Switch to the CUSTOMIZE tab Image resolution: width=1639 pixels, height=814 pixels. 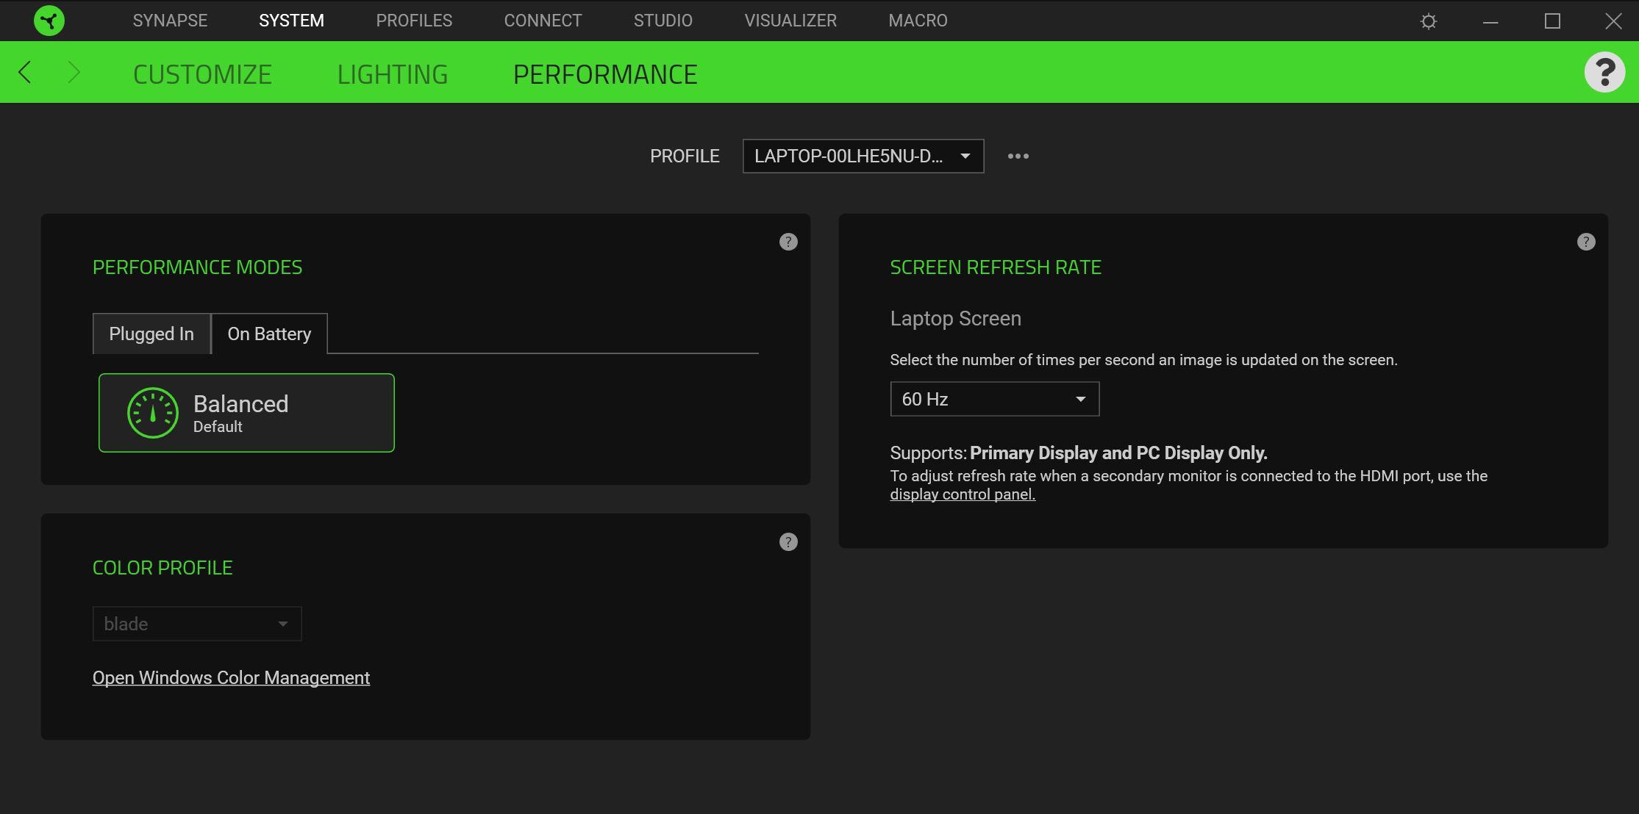point(202,74)
